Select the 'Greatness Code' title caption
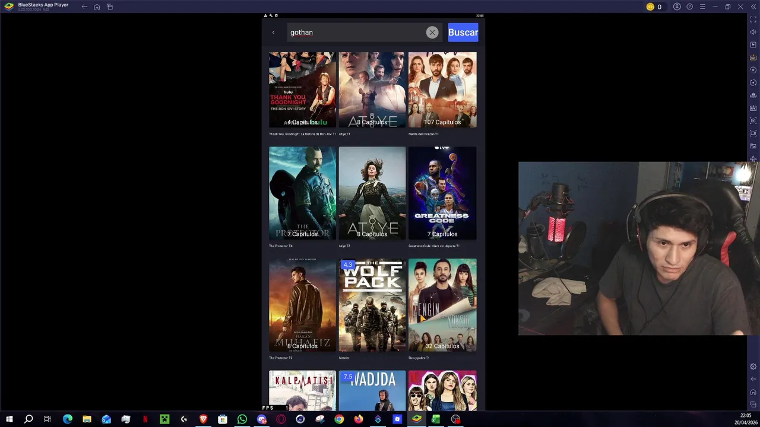Image resolution: width=760 pixels, height=427 pixels. coord(434,246)
